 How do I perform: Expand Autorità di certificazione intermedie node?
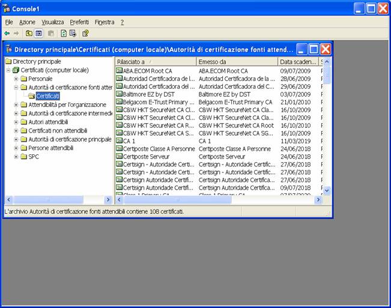[x=16, y=113]
